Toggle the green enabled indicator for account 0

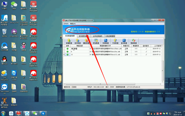coord(68,52)
